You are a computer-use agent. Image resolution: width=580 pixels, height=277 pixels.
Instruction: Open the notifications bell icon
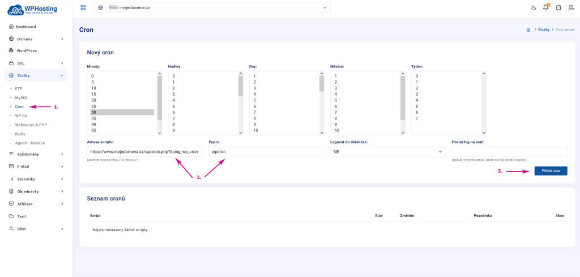(546, 8)
